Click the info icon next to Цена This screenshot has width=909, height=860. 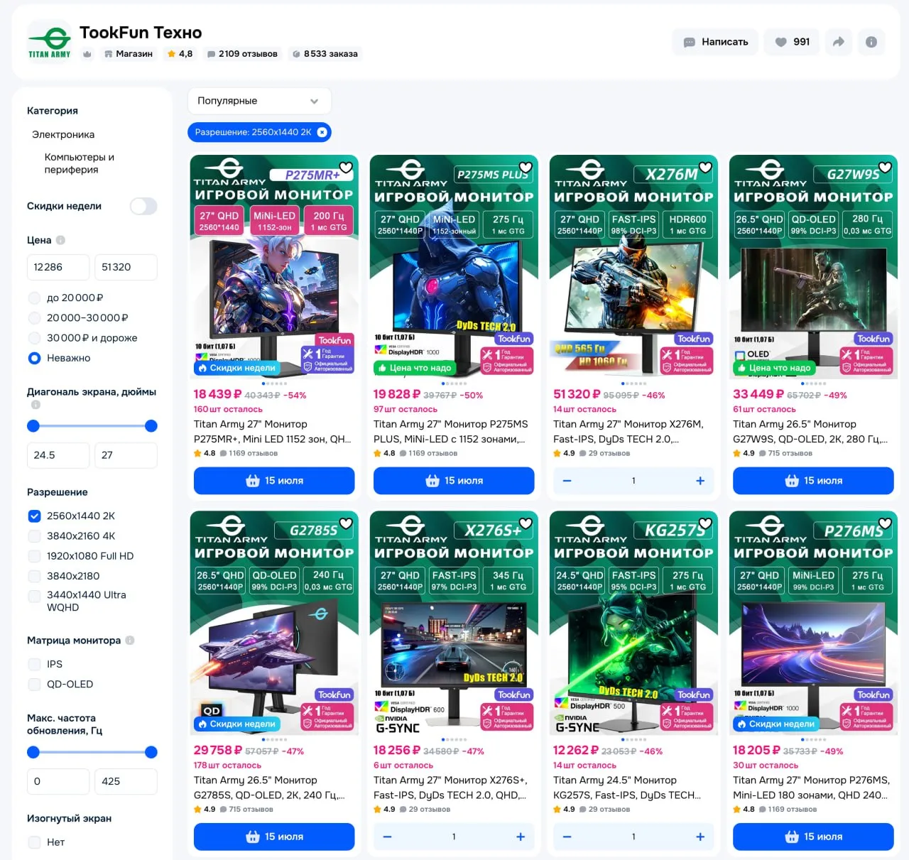tap(60, 240)
